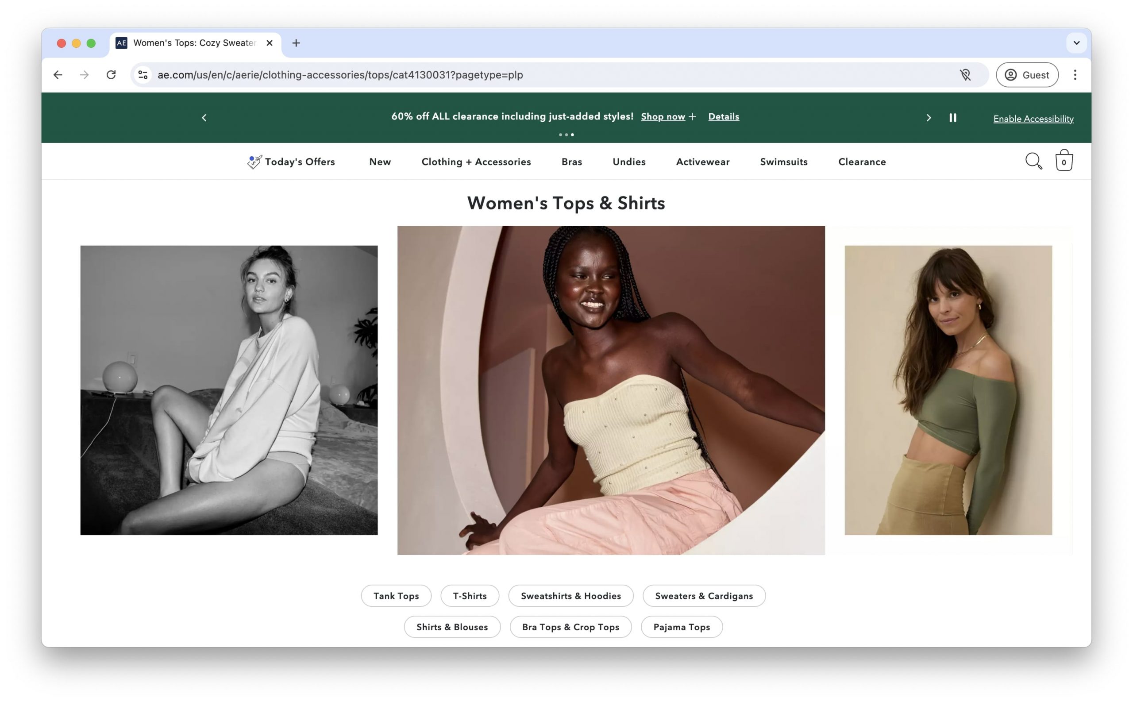Click the cream tube top center photo
The image size is (1133, 702).
pyautogui.click(x=611, y=390)
